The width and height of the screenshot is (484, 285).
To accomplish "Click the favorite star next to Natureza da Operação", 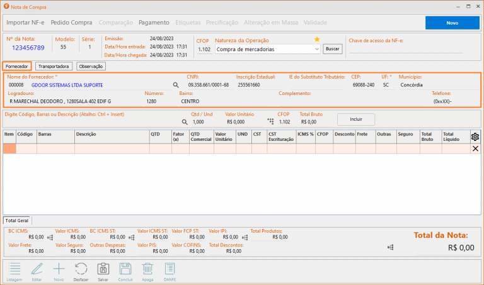I will point(317,40).
